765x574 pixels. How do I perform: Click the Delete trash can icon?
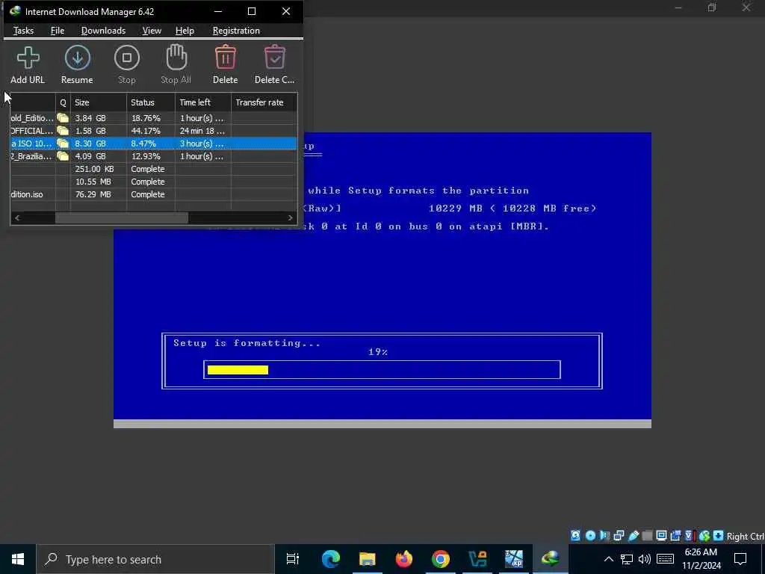226,57
